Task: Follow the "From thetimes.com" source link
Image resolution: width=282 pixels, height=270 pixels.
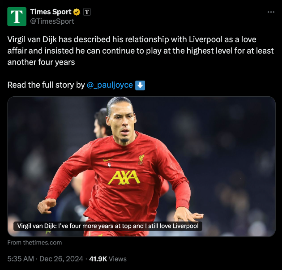Action: tap(34, 243)
